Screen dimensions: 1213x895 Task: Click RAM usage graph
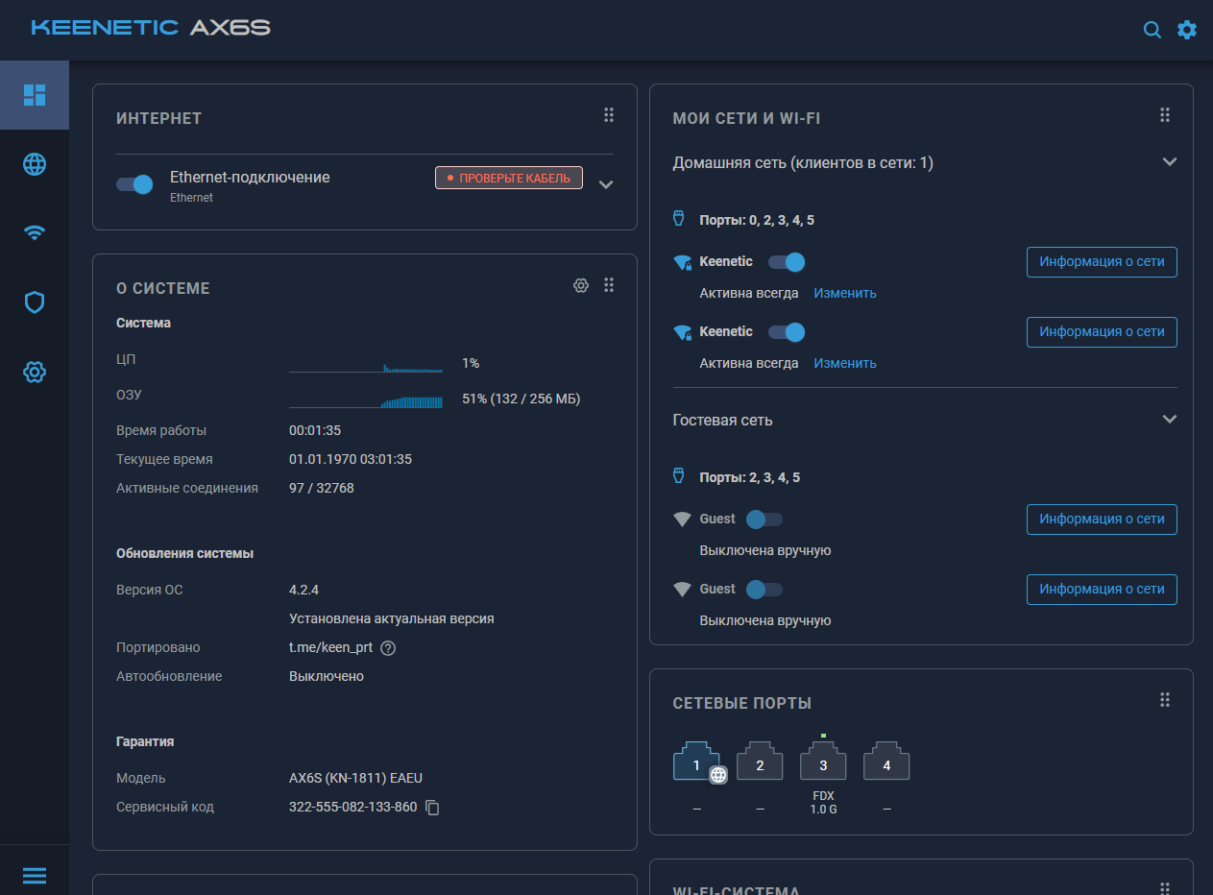[366, 399]
